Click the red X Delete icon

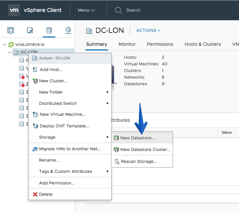coord(35,194)
